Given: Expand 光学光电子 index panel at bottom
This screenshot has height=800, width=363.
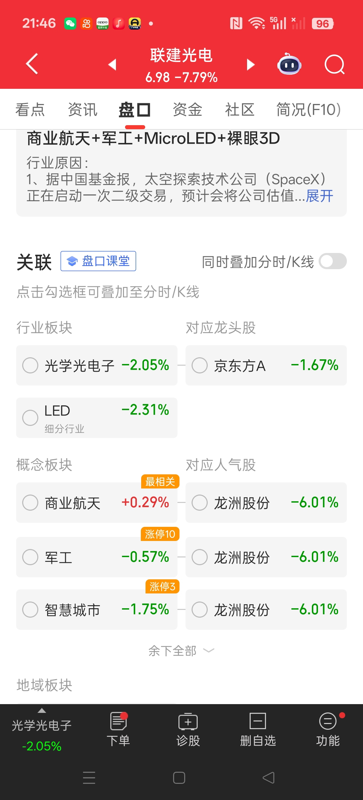Looking at the screenshot, I should point(42,729).
